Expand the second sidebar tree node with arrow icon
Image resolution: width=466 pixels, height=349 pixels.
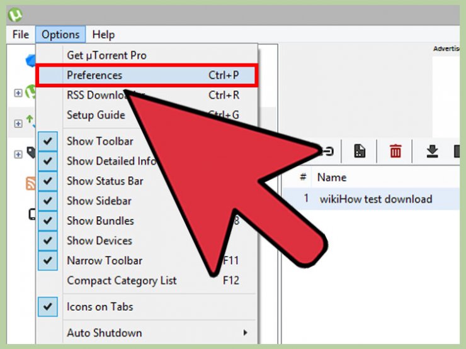[18, 123]
